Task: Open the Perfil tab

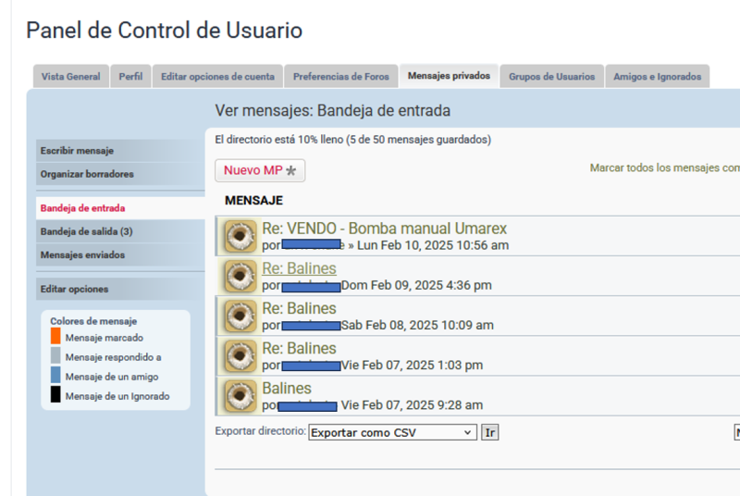Action: (130, 77)
